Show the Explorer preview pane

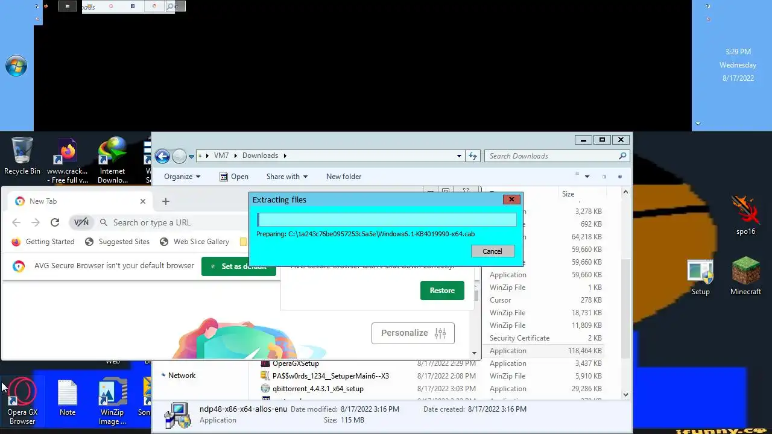click(x=604, y=177)
